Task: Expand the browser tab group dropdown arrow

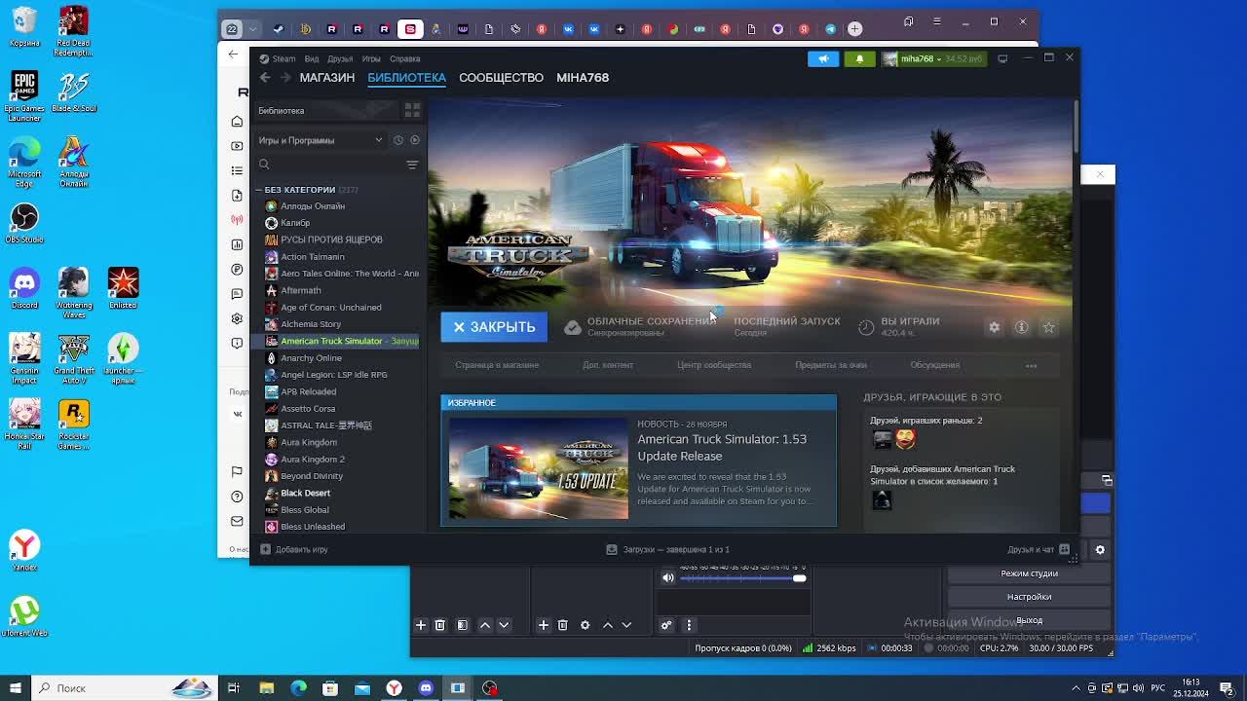Action: coord(252,29)
